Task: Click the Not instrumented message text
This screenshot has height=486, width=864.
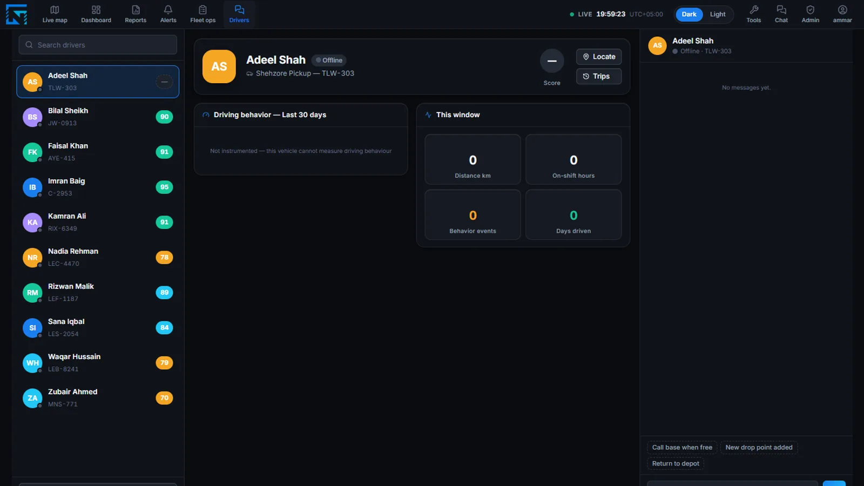Action: [301, 151]
